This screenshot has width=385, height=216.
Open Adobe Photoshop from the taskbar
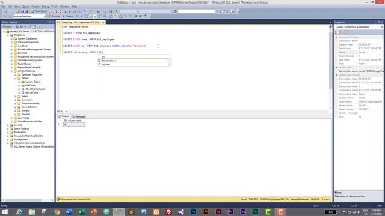click(194, 212)
